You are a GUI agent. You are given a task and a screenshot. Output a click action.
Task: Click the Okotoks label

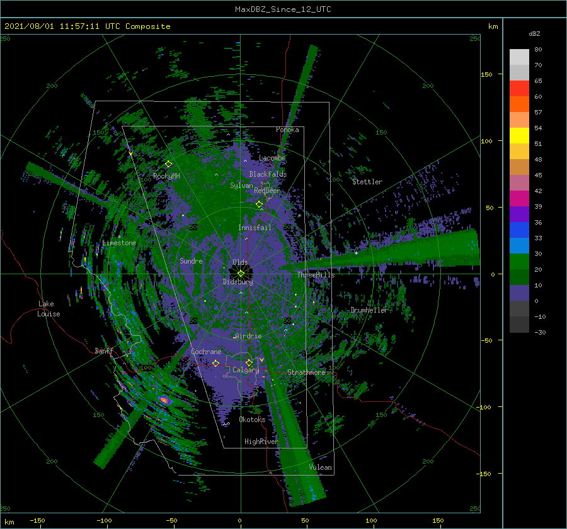pyautogui.click(x=252, y=420)
